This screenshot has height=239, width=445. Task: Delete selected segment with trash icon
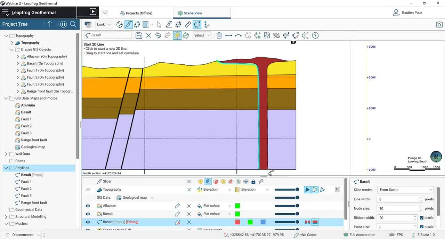click(x=219, y=35)
